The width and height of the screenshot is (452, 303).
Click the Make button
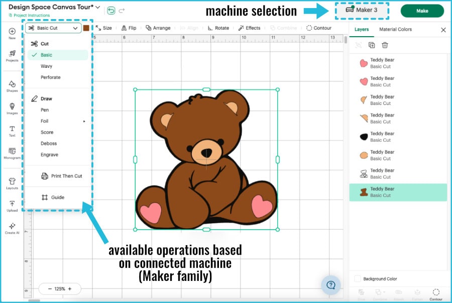point(422,11)
